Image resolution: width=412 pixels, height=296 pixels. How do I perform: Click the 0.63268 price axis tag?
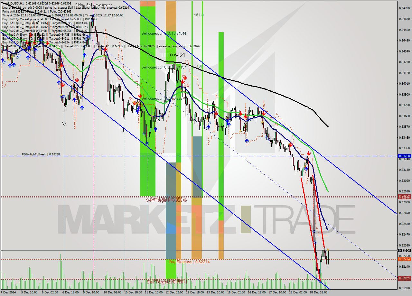[x=404, y=156]
